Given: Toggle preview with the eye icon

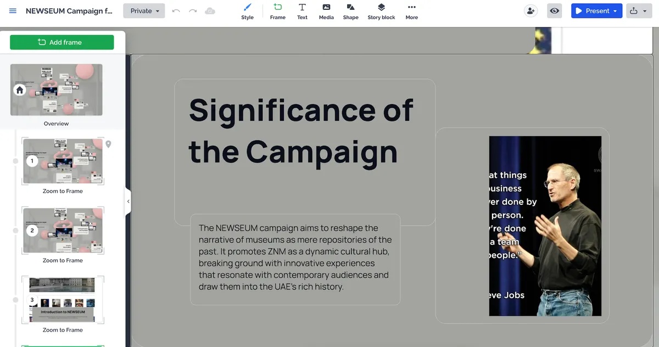Looking at the screenshot, I should coord(554,10).
